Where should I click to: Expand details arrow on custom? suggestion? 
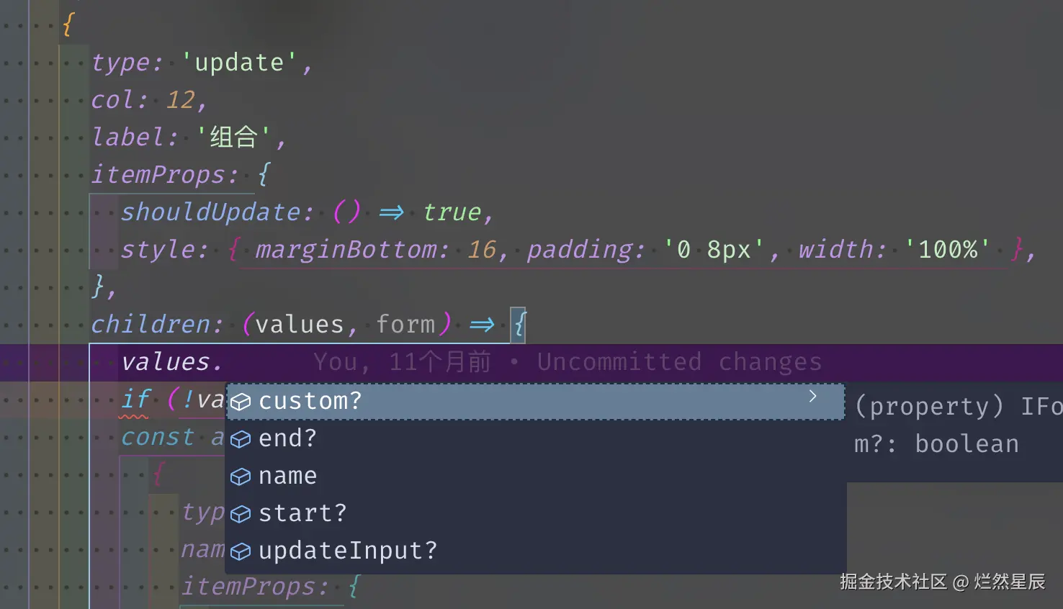pyautogui.click(x=812, y=397)
